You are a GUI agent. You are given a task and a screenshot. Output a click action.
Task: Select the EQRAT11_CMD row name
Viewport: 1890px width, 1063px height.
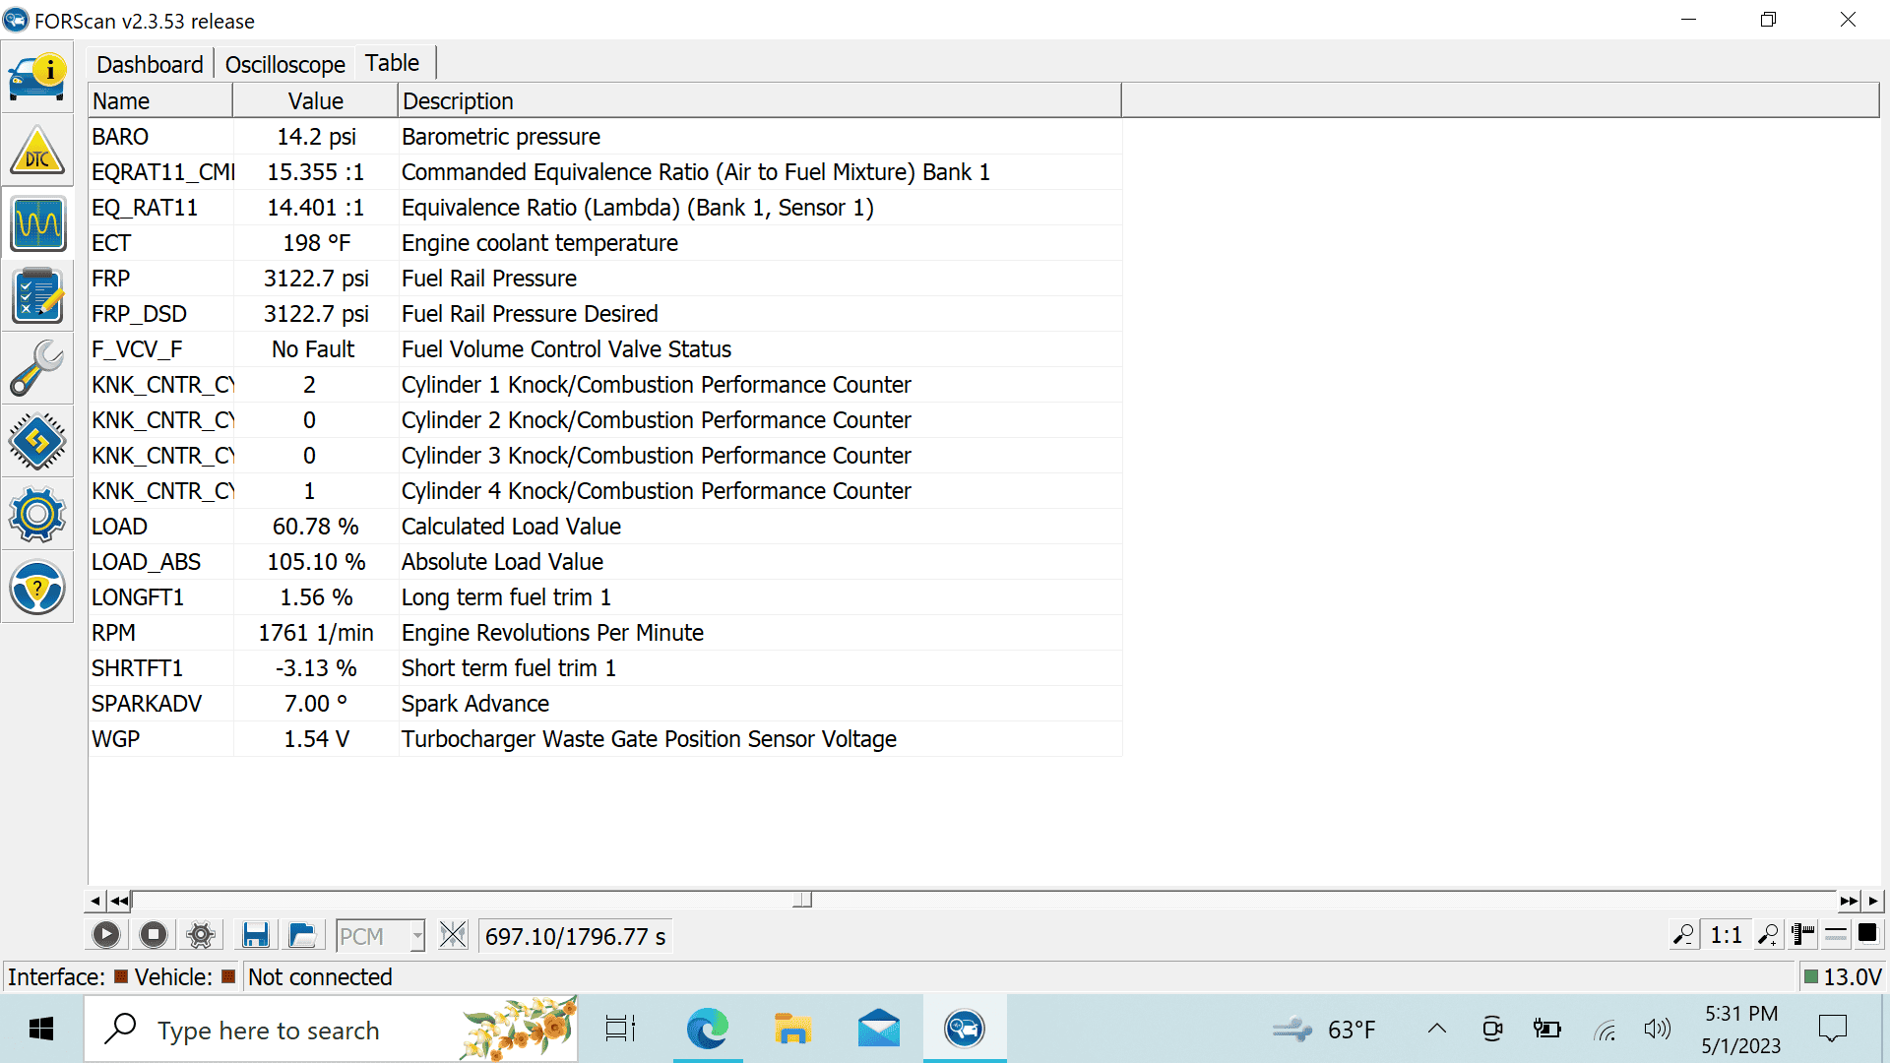tap(163, 172)
